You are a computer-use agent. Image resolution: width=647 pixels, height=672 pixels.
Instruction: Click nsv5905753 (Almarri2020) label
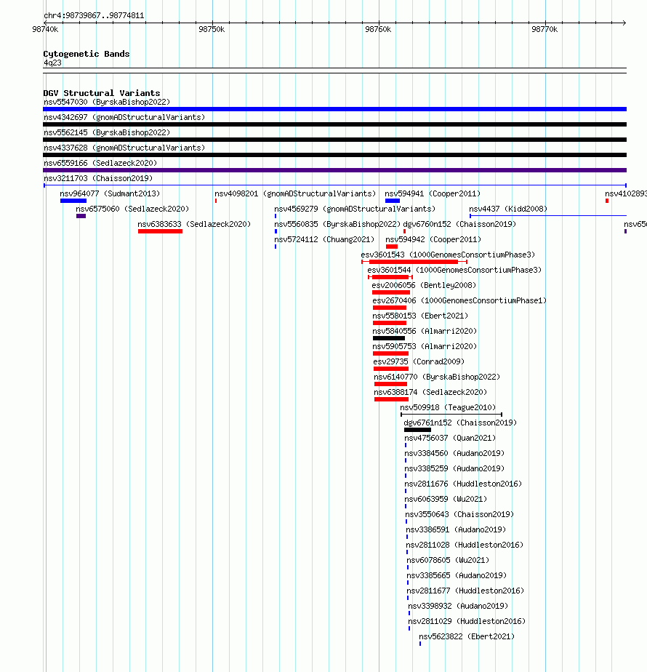click(425, 346)
